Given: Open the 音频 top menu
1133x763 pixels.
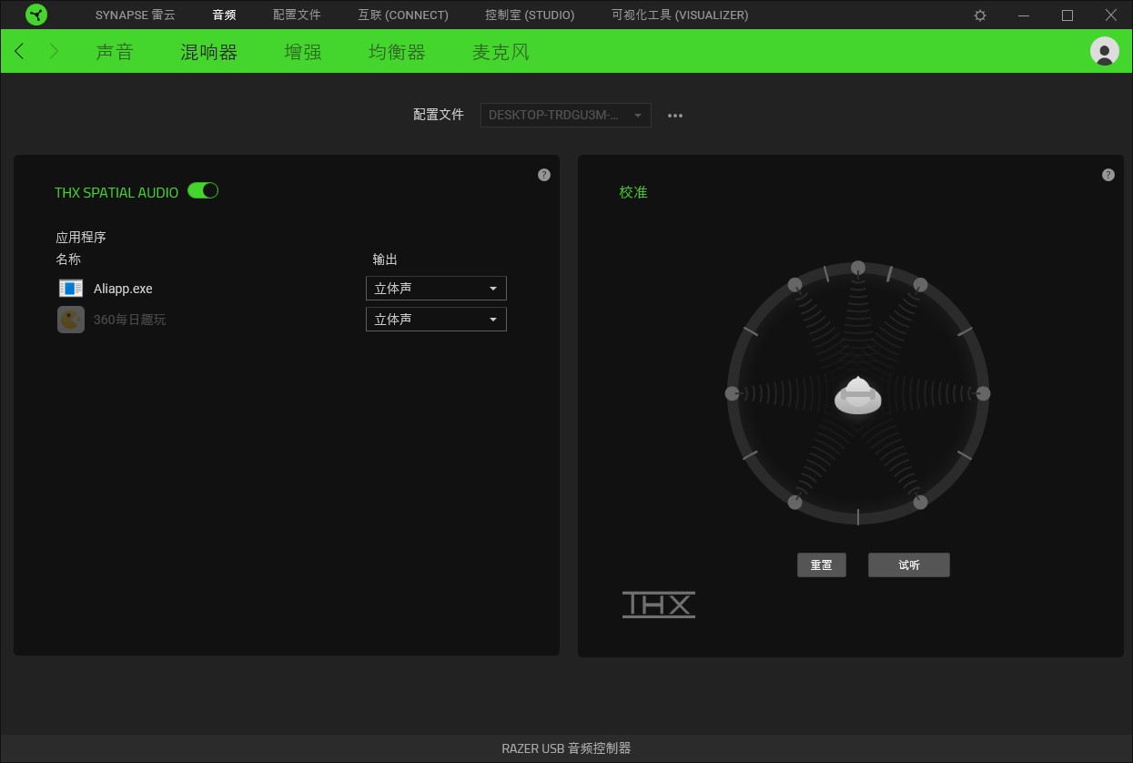Looking at the screenshot, I should tap(224, 15).
